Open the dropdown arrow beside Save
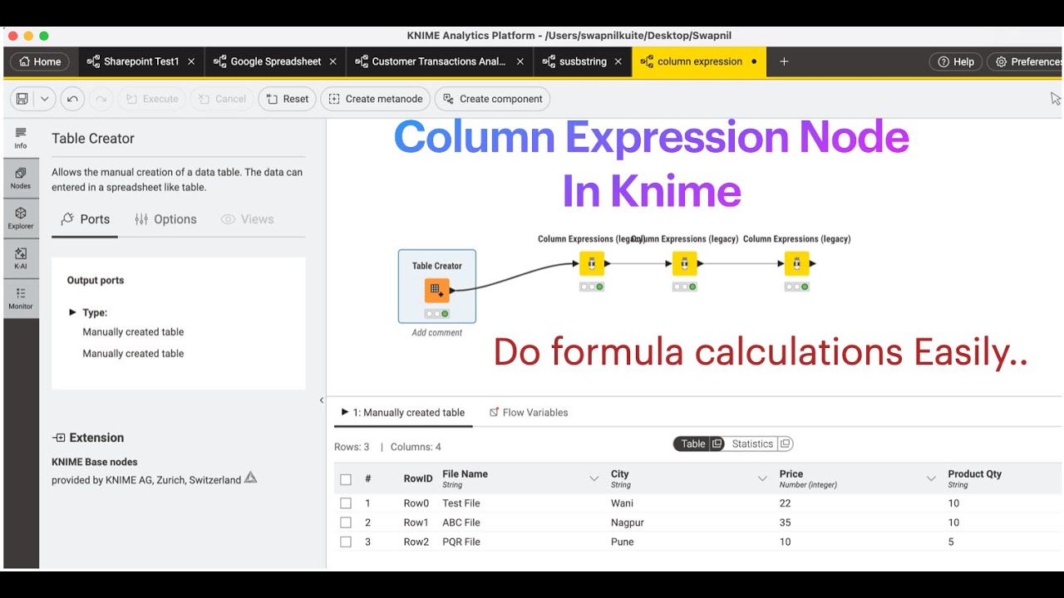Screen dimensions: 1064x598 coord(45,99)
